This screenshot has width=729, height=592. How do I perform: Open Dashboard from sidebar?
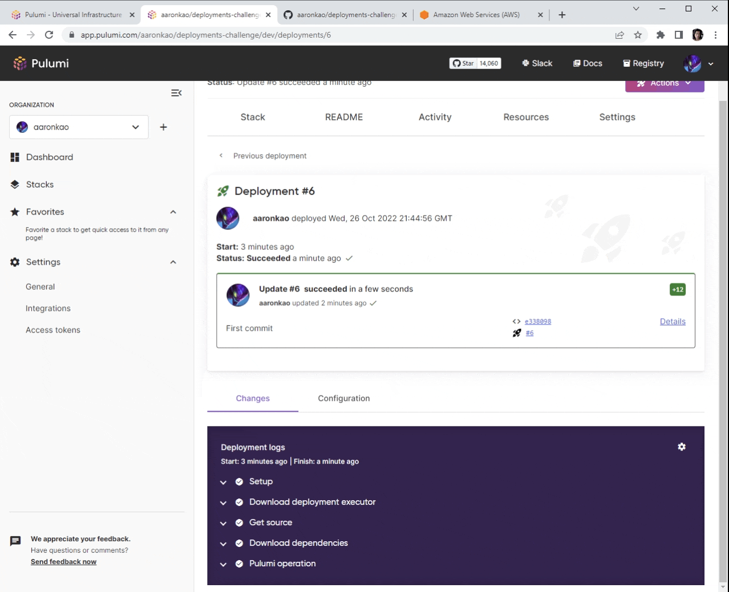point(50,157)
